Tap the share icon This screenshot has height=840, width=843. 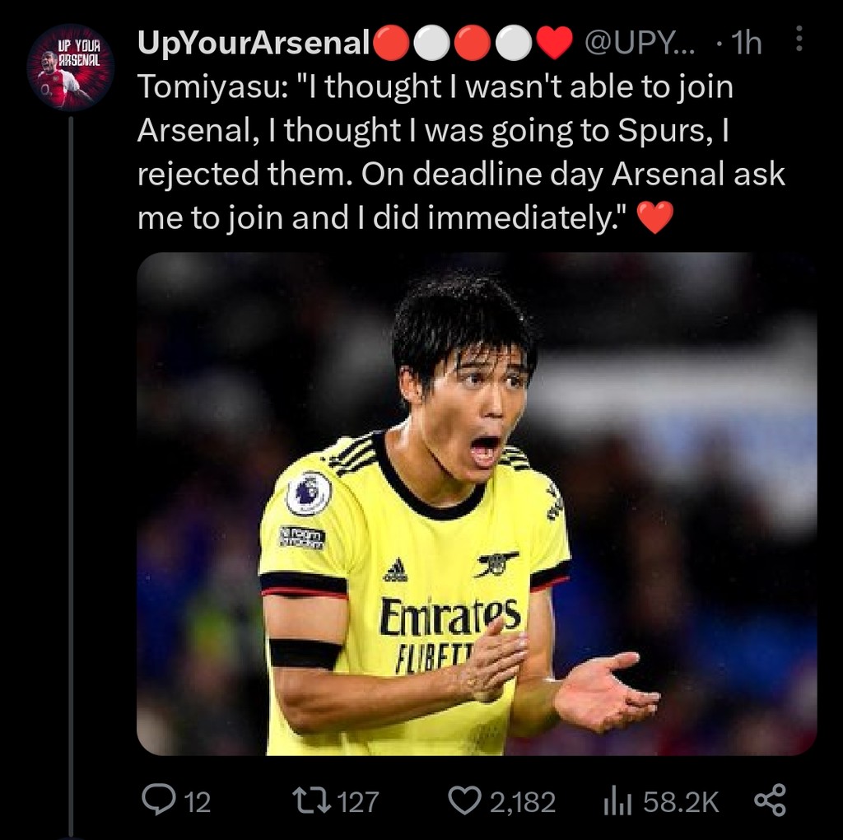pyautogui.click(x=770, y=800)
